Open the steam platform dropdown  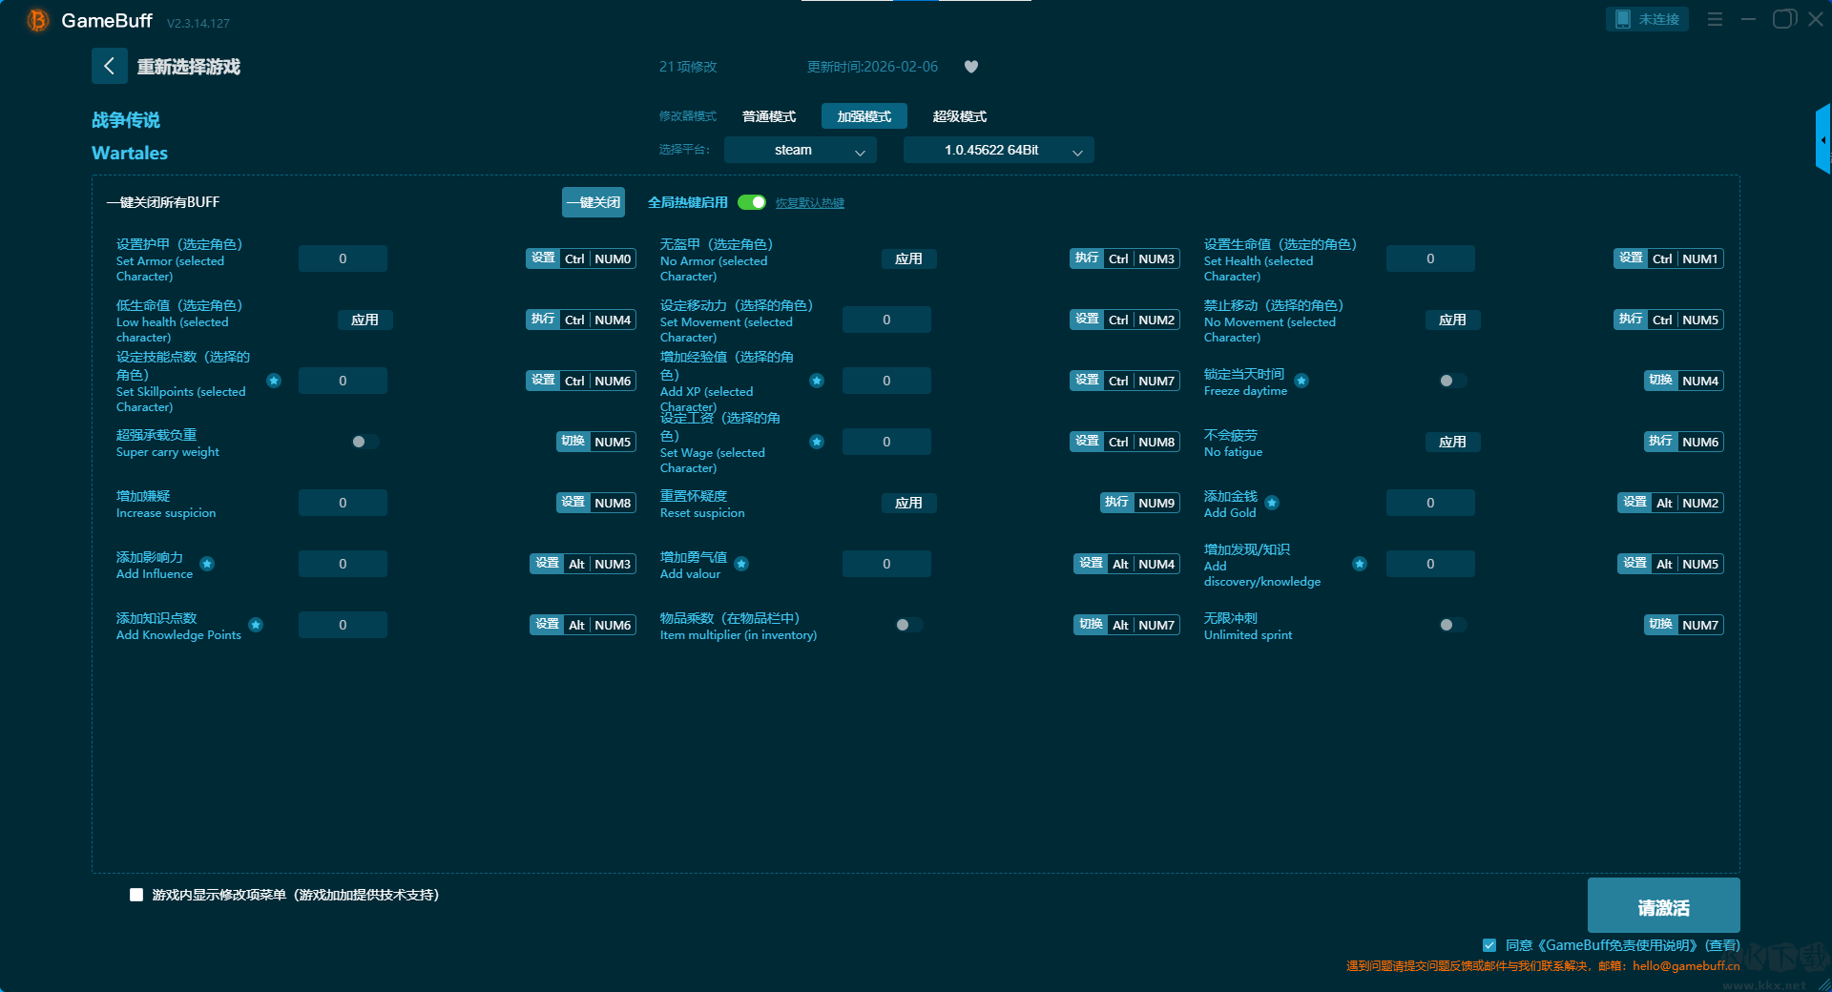click(x=800, y=150)
